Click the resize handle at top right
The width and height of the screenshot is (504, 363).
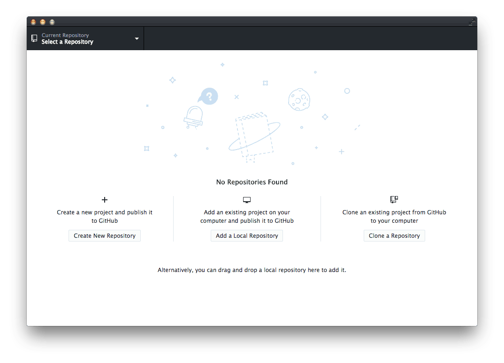coord(472,22)
